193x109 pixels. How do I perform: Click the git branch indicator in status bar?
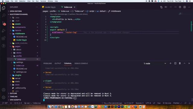[5, 103]
